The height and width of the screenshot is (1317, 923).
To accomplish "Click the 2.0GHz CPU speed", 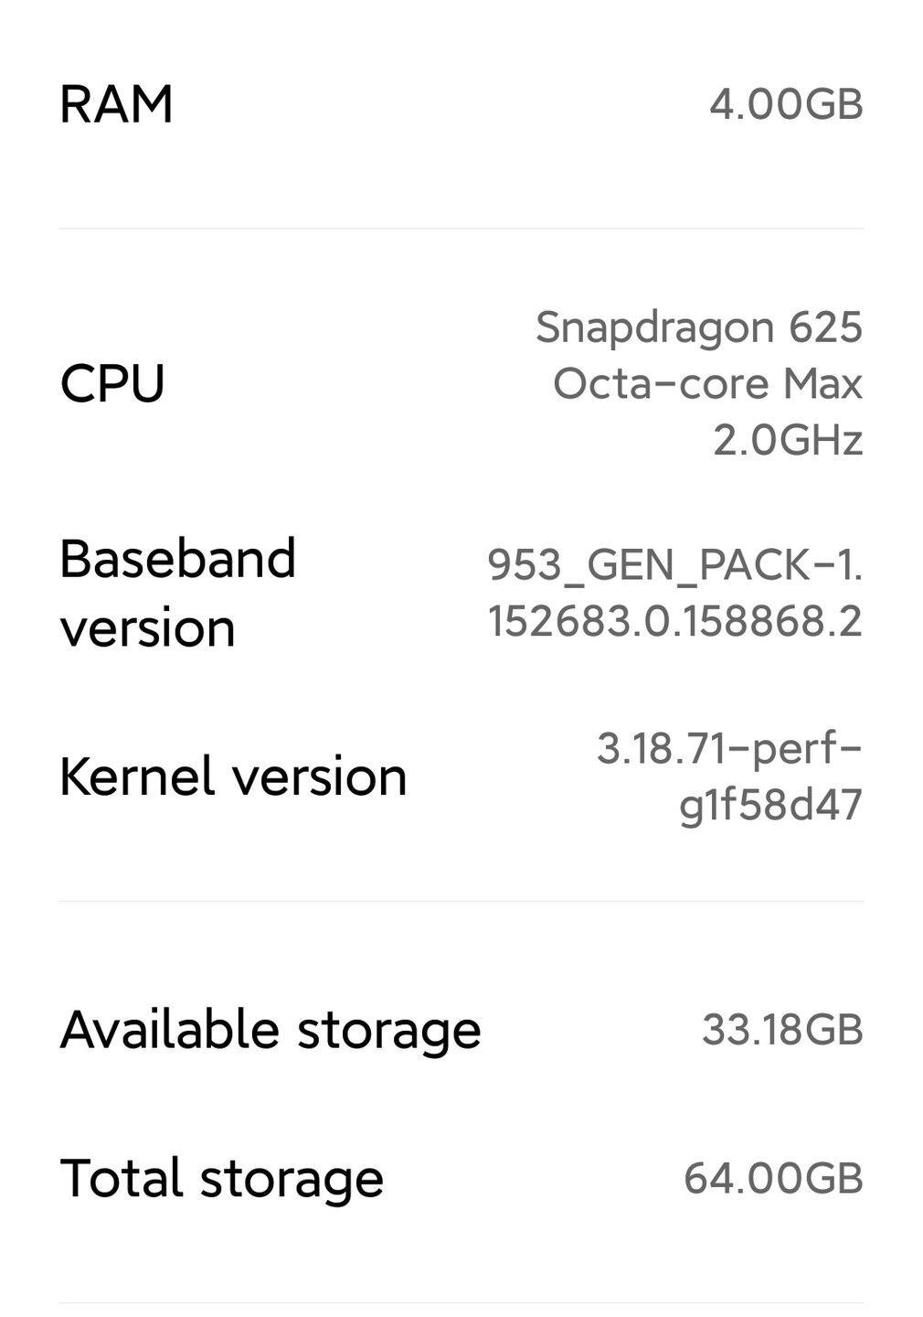I will click(x=788, y=440).
